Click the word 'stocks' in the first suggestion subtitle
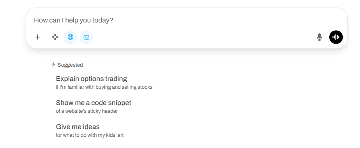This screenshot has height=148, width=360. (145, 87)
